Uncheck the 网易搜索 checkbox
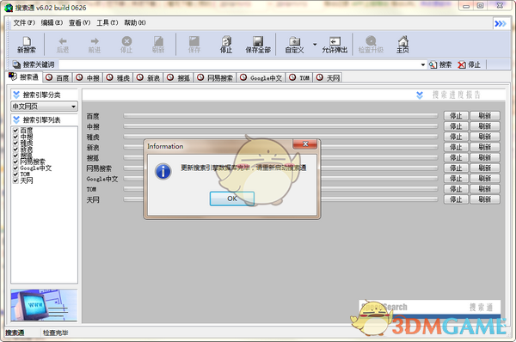This screenshot has width=516, height=342. [15, 162]
